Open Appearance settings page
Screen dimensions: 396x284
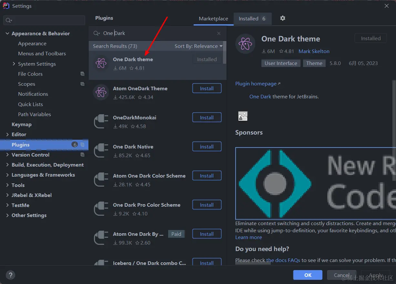[32, 43]
